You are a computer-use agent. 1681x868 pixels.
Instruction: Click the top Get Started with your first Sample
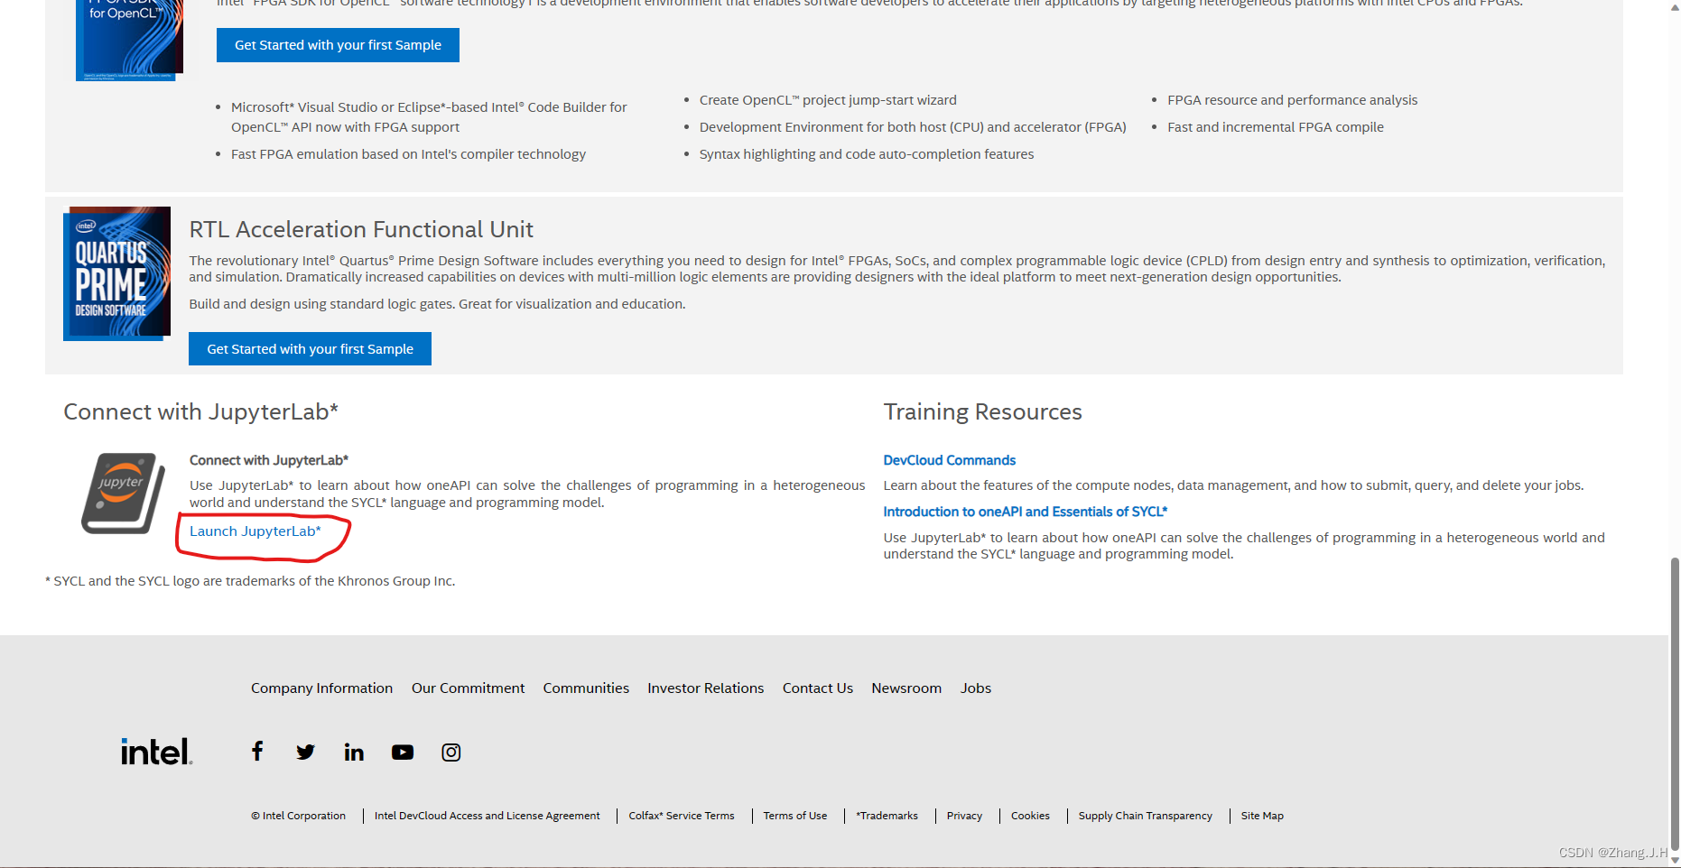(337, 44)
